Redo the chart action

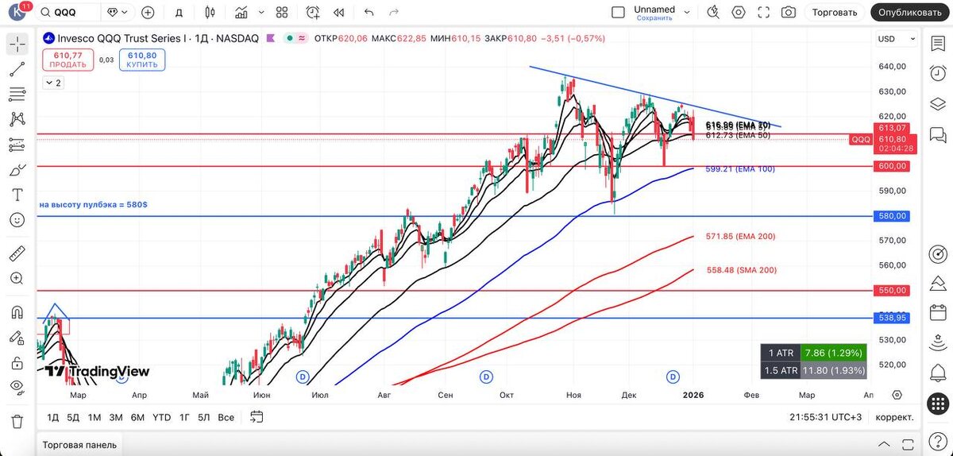coord(394,12)
